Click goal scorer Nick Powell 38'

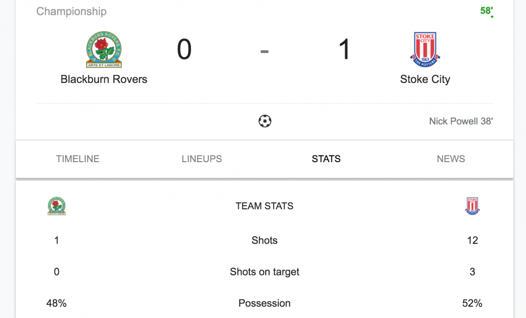[461, 121]
